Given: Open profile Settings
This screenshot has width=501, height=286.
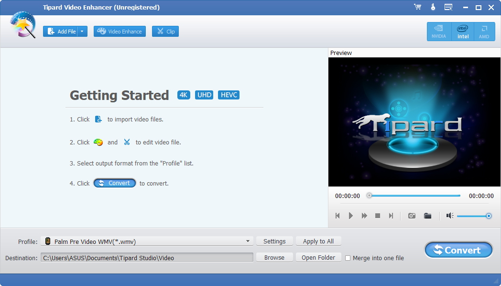Looking at the screenshot, I should 274,241.
